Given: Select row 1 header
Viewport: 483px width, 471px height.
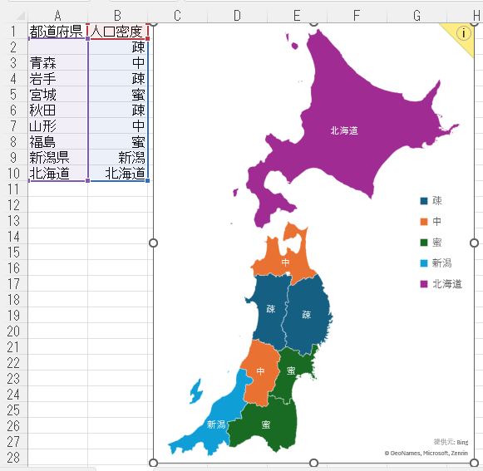Looking at the screenshot, I should (13, 31).
